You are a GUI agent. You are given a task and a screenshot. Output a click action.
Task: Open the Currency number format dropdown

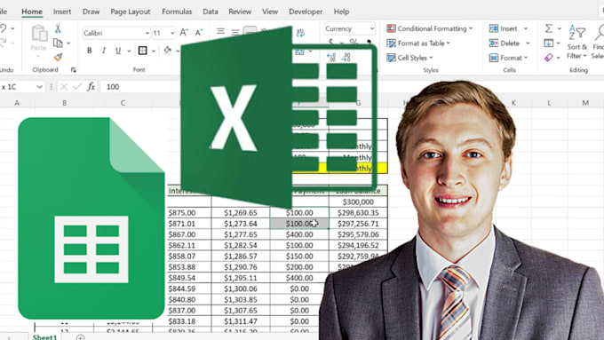click(x=371, y=28)
